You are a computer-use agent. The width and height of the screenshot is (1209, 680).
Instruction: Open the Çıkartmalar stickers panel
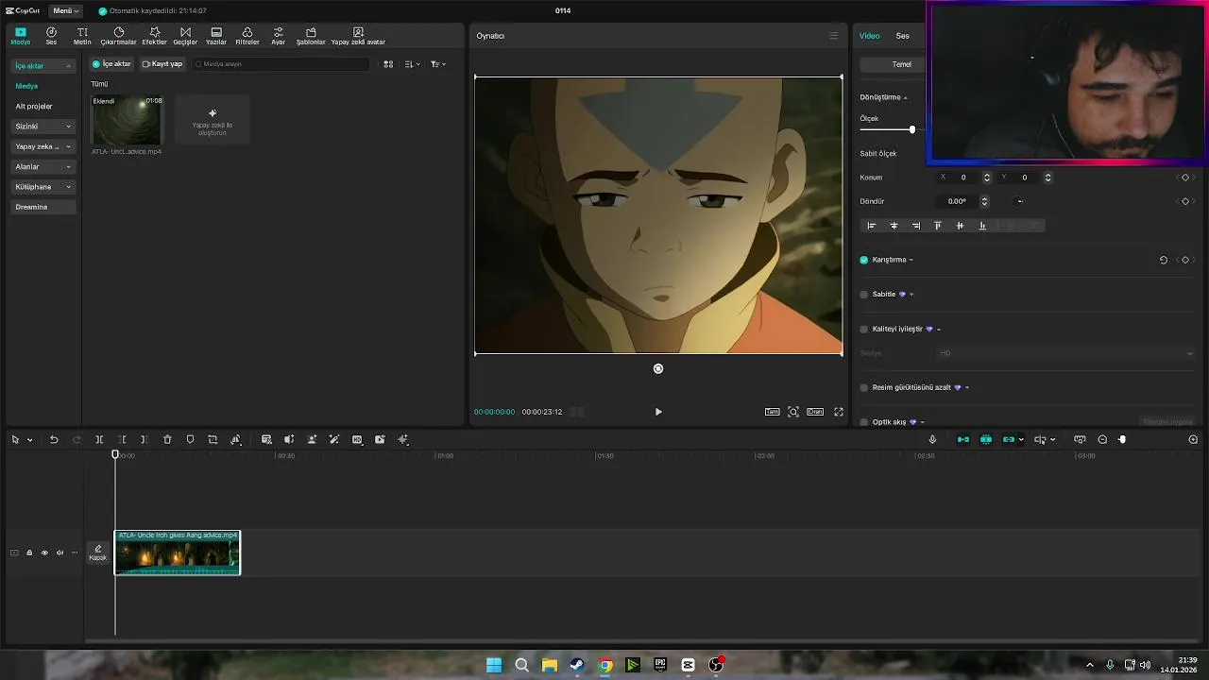pos(119,36)
